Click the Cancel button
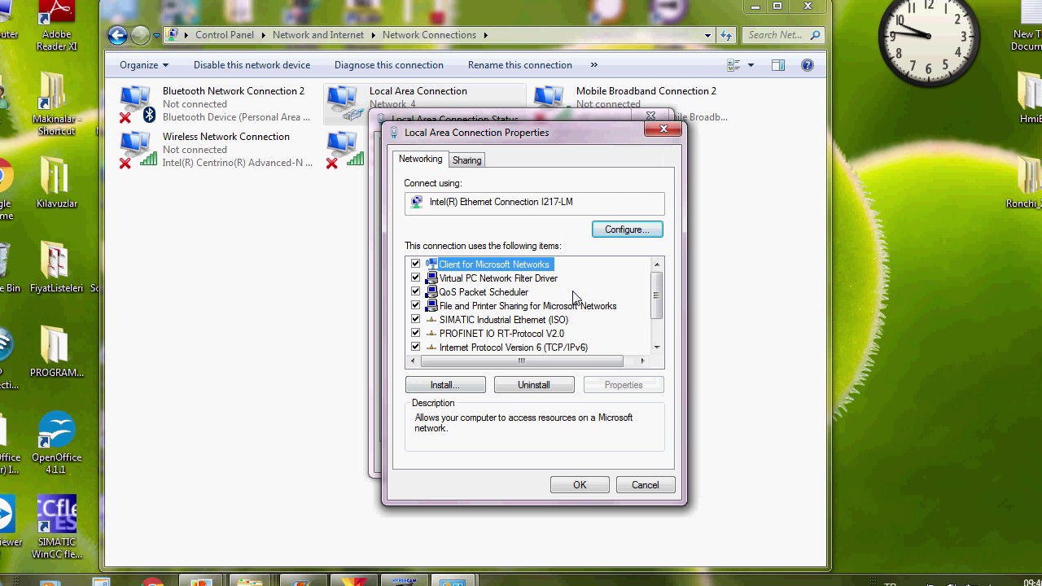The height and width of the screenshot is (586, 1042). point(646,485)
